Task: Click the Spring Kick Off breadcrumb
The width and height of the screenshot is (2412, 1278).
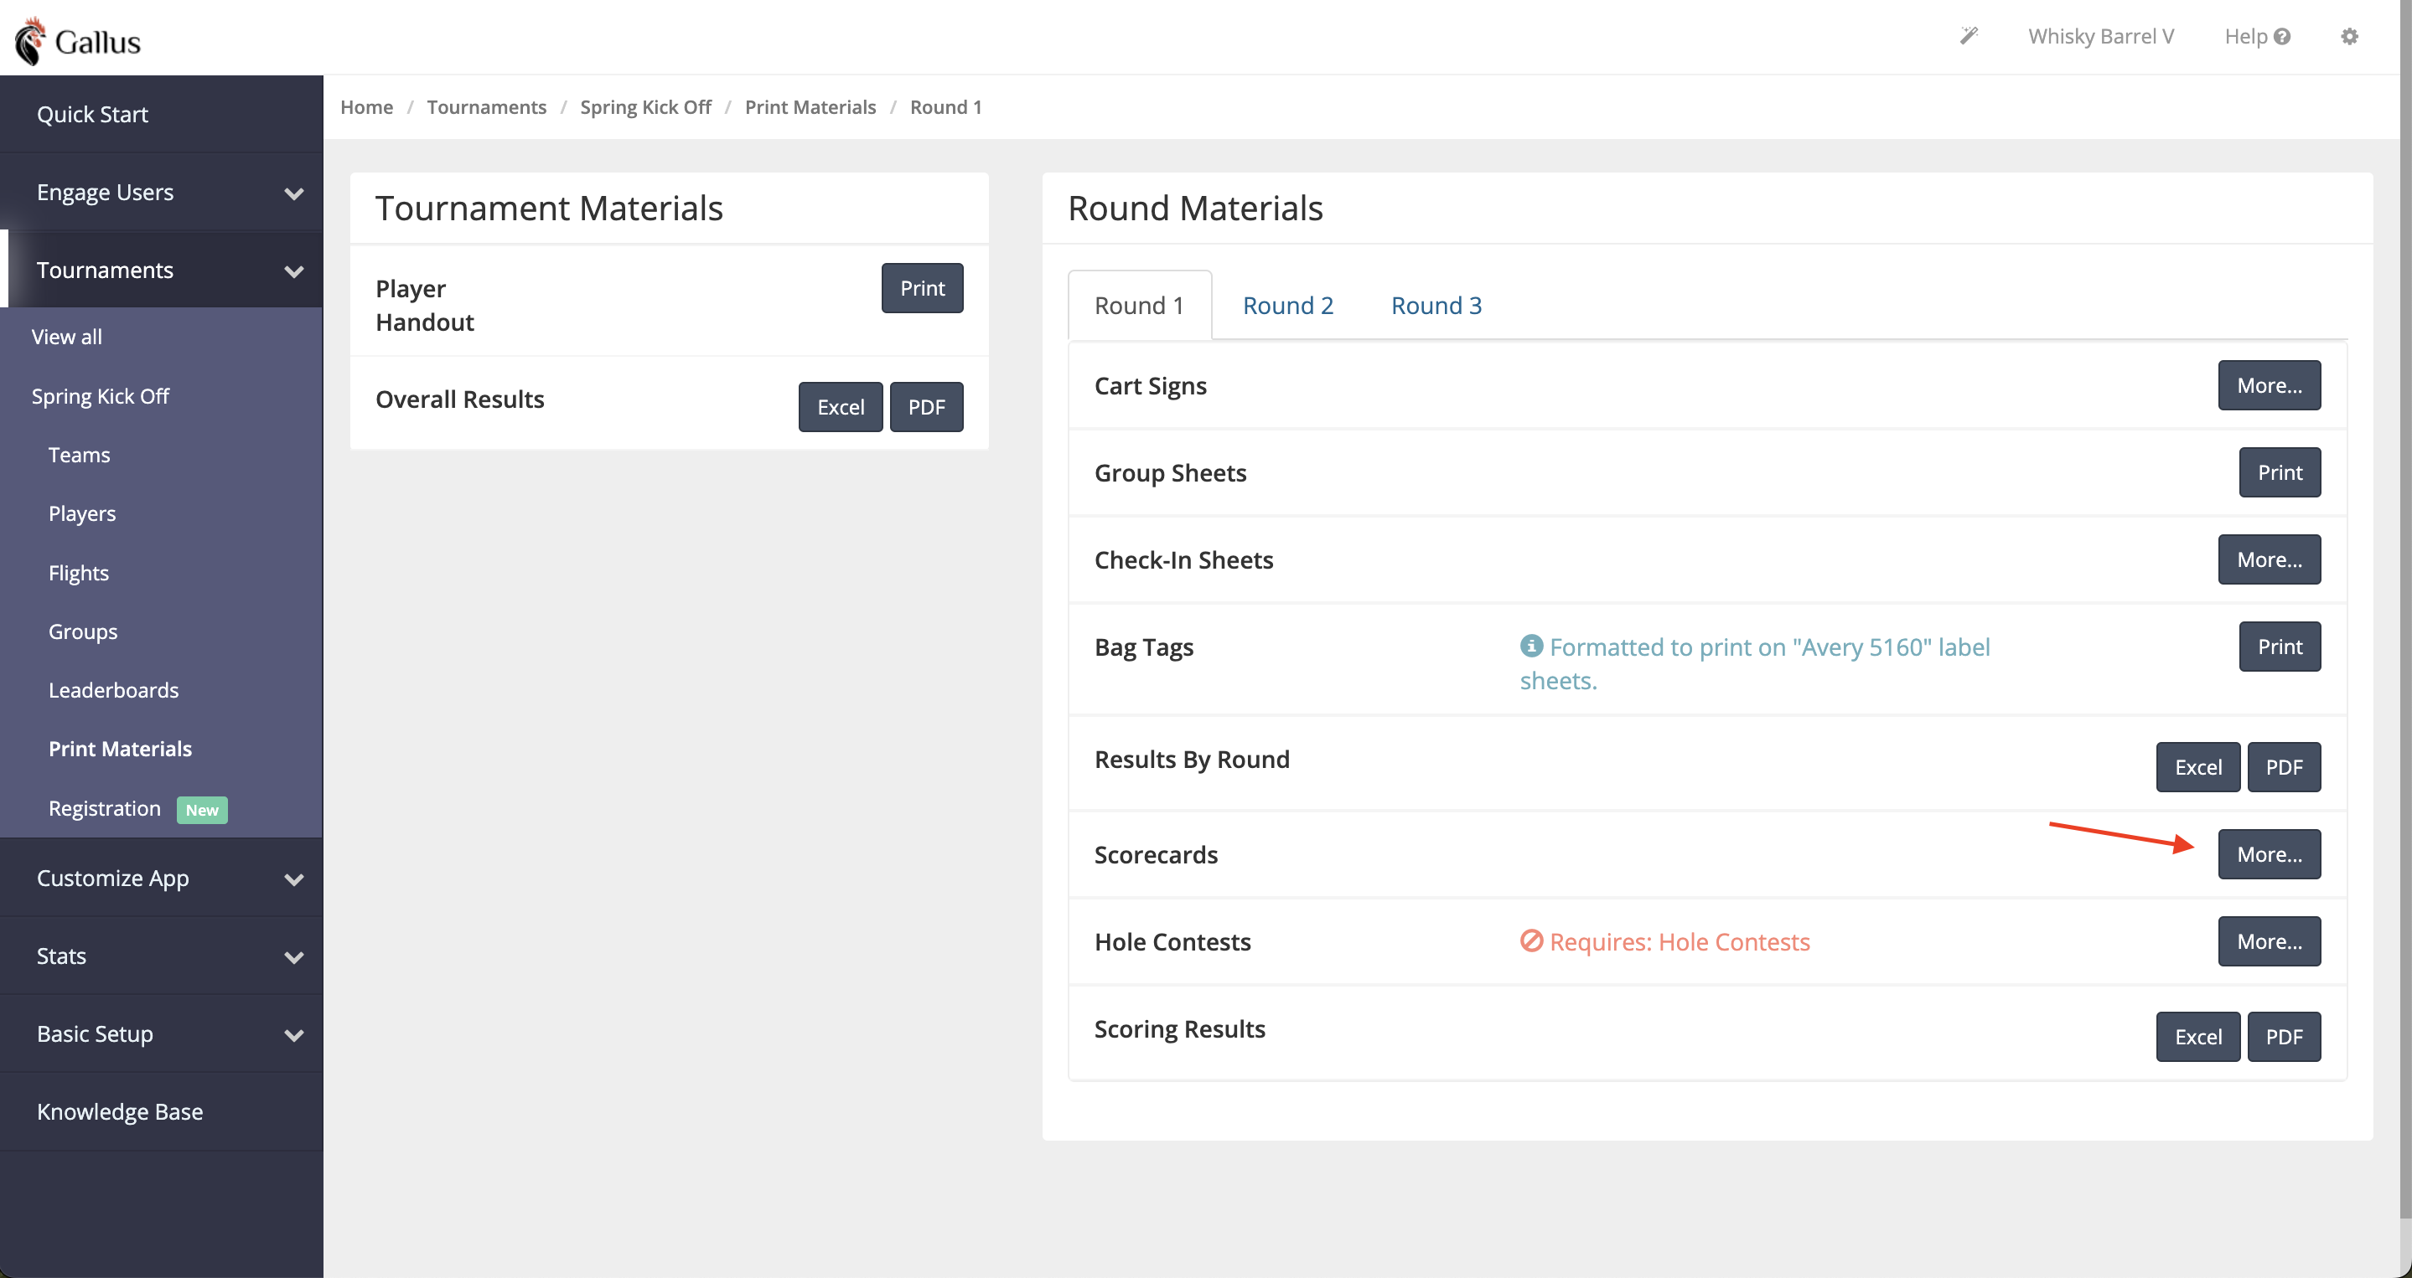Action: (x=645, y=106)
